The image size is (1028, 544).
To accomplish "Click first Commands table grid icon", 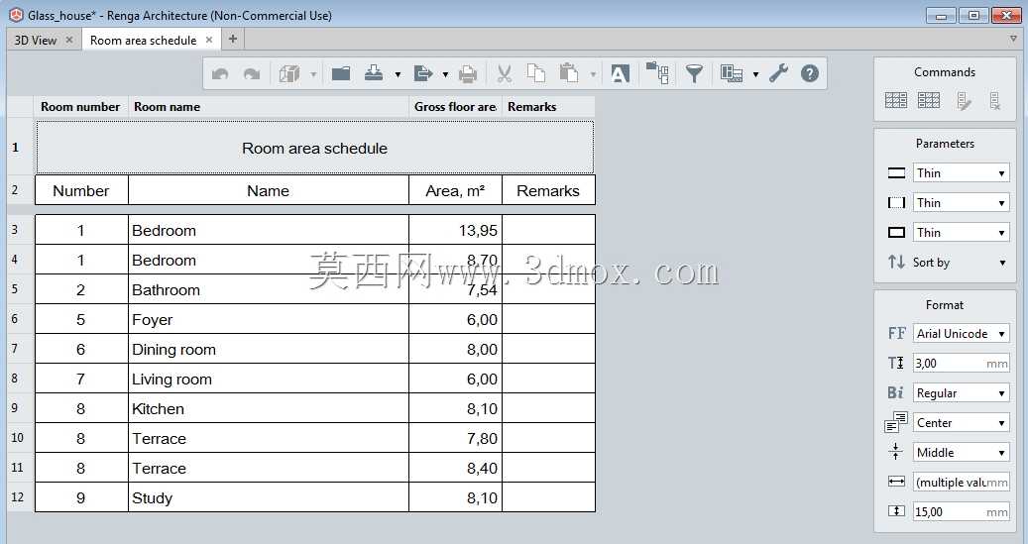I will click(896, 100).
